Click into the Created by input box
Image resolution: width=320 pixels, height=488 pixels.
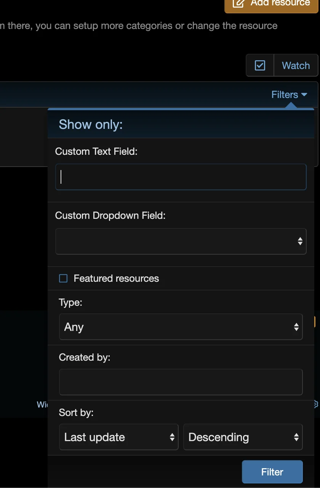point(181,382)
